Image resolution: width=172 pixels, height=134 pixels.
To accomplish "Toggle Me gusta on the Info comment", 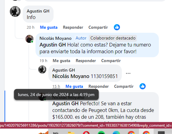I will tap(49, 27).
